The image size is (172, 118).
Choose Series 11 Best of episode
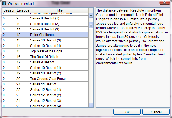pyautogui.click(x=45, y=84)
